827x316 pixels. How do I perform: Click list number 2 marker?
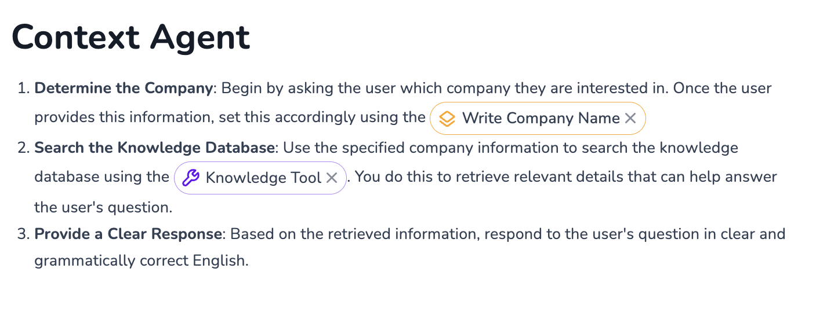coord(23,148)
